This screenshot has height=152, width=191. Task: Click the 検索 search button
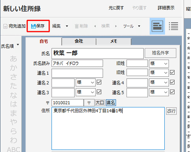click(105, 26)
